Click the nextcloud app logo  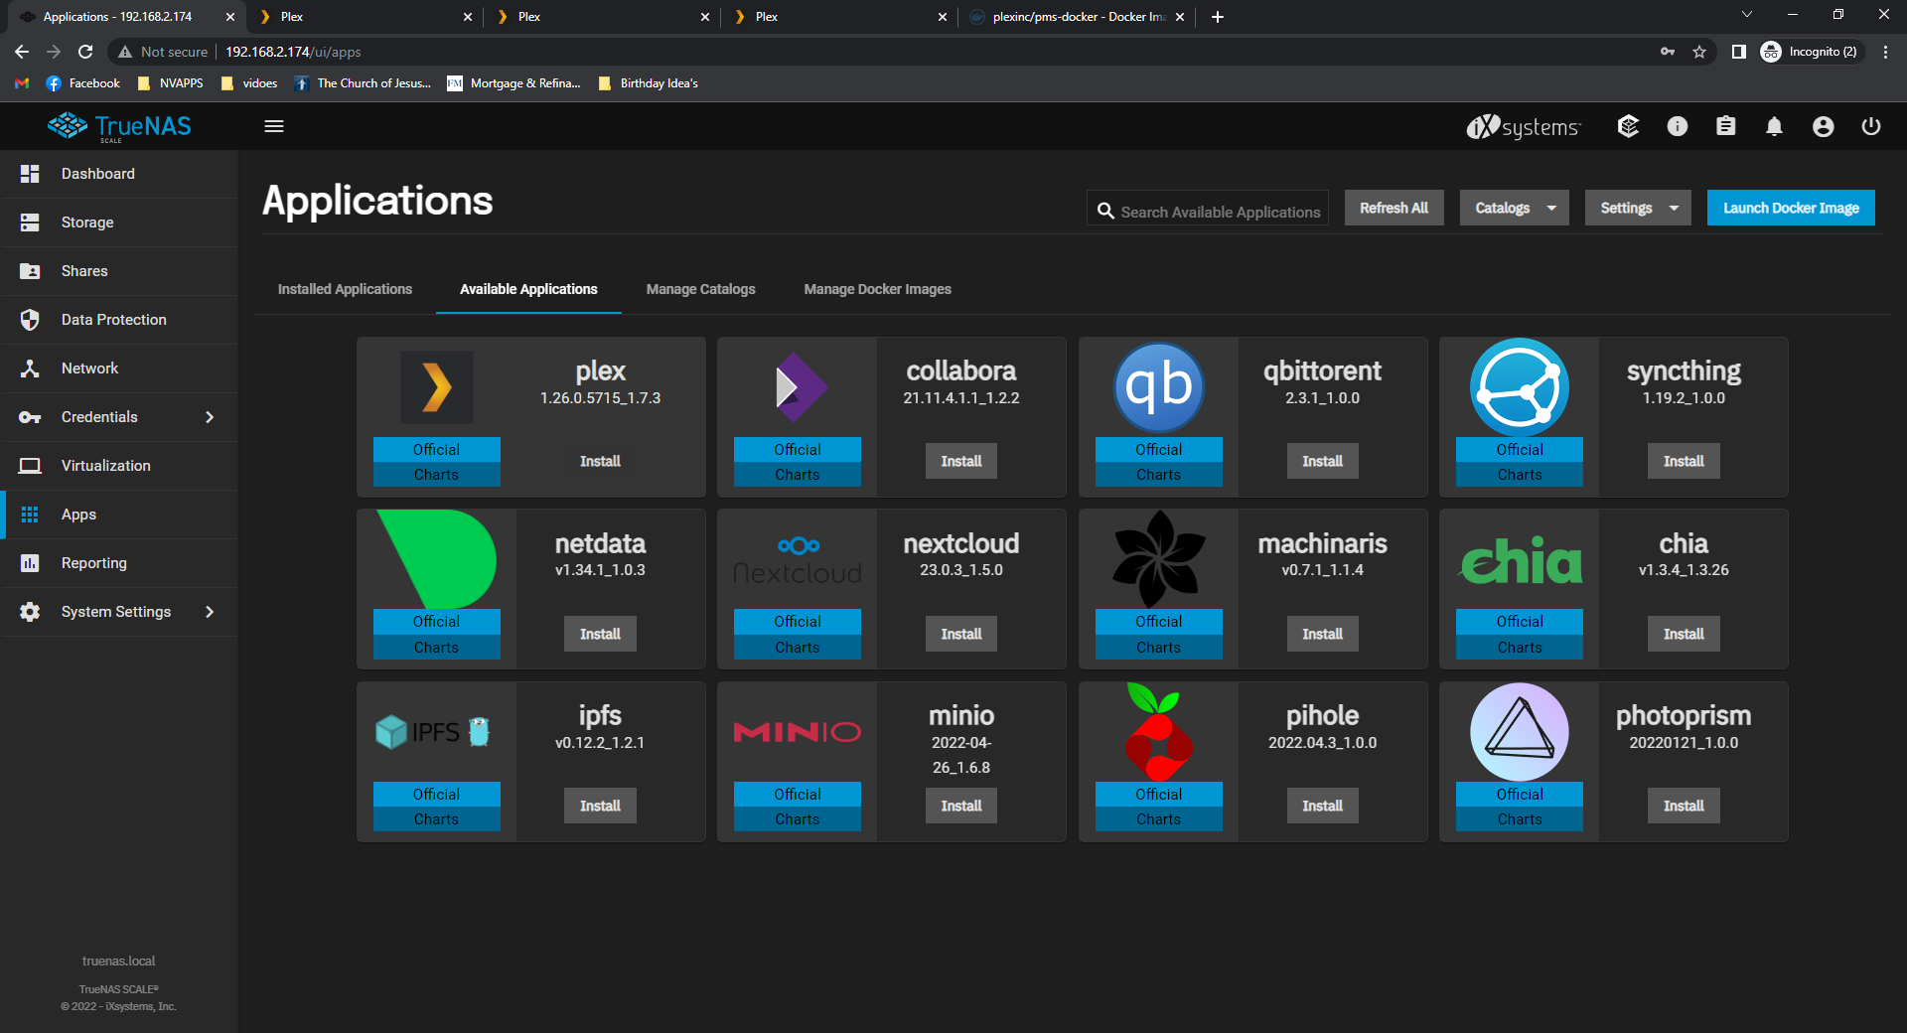pyautogui.click(x=798, y=560)
